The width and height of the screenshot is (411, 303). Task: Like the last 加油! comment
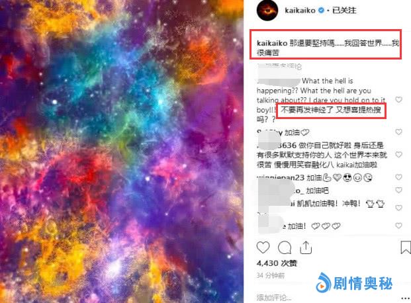tap(398, 226)
